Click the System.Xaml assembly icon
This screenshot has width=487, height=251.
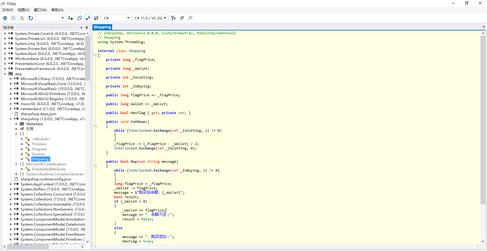coord(11,54)
